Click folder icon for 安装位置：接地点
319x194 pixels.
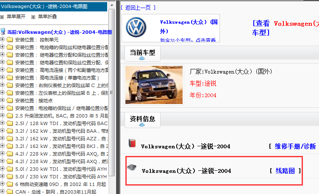[x=10, y=101]
